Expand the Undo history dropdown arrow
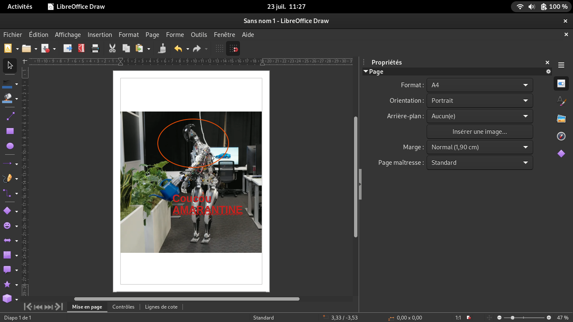573x322 pixels. 188,49
